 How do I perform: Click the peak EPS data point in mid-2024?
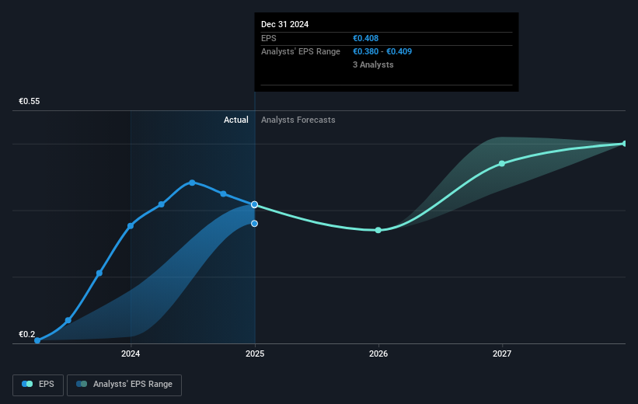point(192,183)
